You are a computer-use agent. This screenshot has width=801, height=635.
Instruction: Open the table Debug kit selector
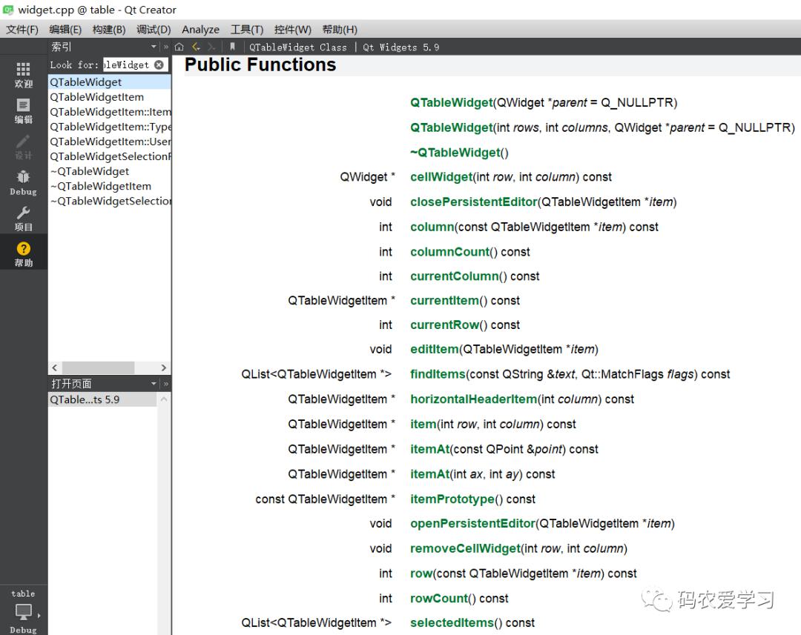[x=24, y=611]
